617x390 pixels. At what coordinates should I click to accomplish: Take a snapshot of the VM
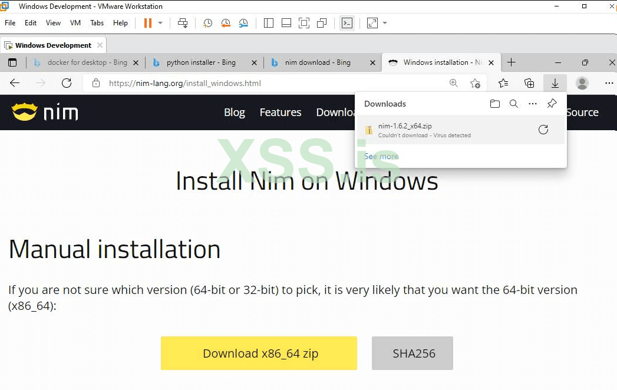[207, 23]
